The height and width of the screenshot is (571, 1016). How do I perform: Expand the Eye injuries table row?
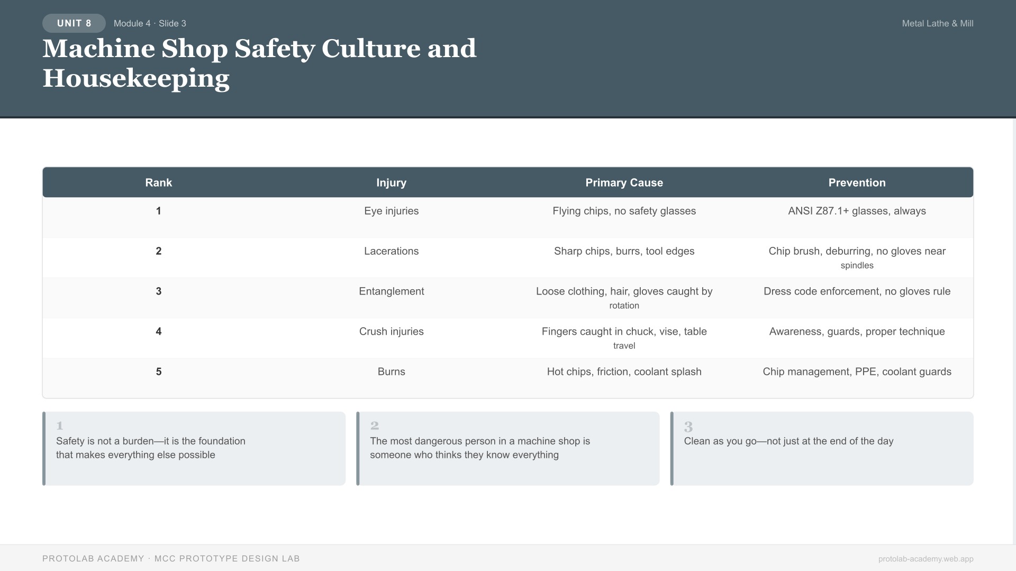tap(392, 210)
